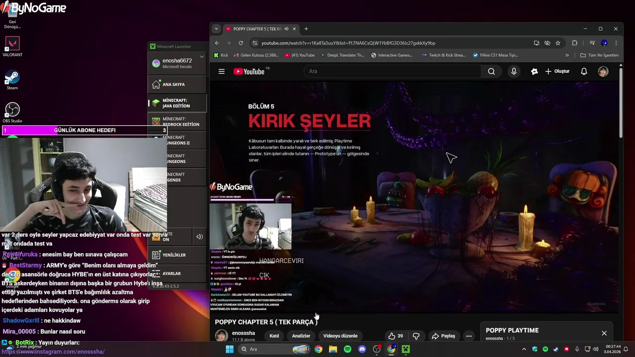Open the Interactive Games bookmark
The image size is (635, 357).
[x=392, y=55]
